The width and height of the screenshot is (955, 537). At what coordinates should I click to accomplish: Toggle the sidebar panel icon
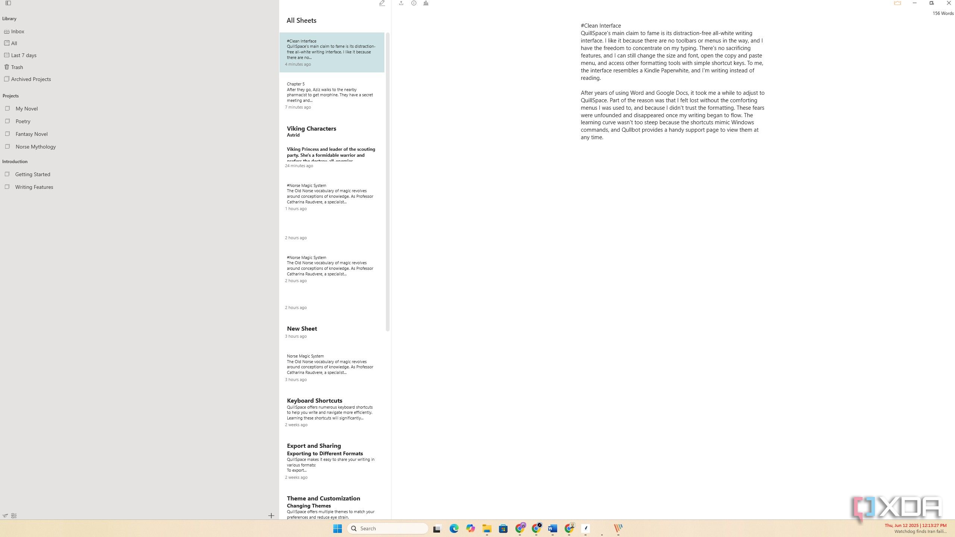tap(8, 3)
